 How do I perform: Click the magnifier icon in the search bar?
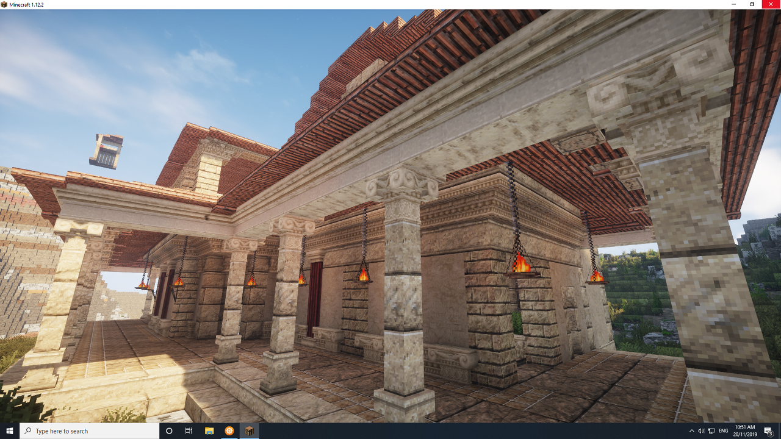coord(29,431)
